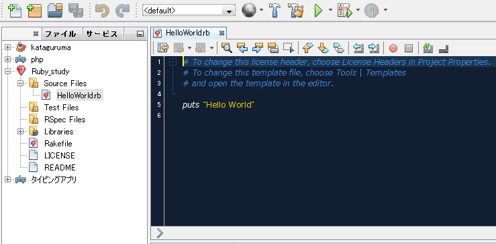Open dropdown arrow beside globe icon
The width and height of the screenshot is (496, 244).
tap(261, 10)
